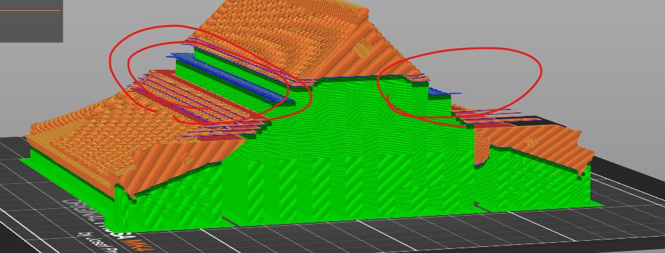665x253 pixels.
Task: Click the yellow patch on the top roof
Action: click(361, 49)
